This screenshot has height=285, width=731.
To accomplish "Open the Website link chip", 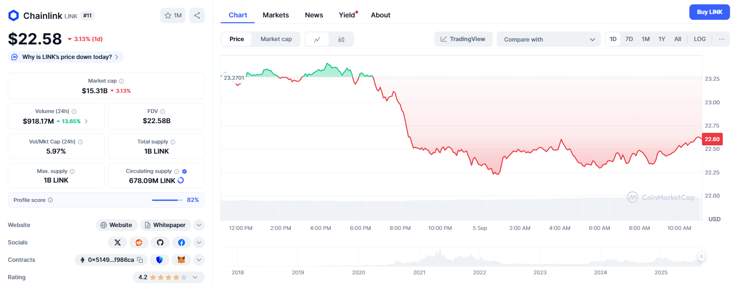I will point(116,225).
